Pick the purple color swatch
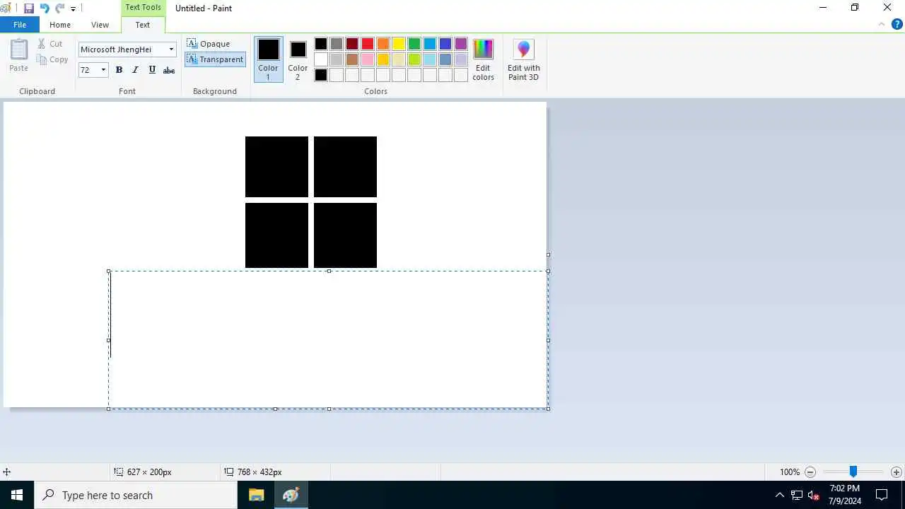Viewport: 905px width, 509px height. click(x=461, y=44)
